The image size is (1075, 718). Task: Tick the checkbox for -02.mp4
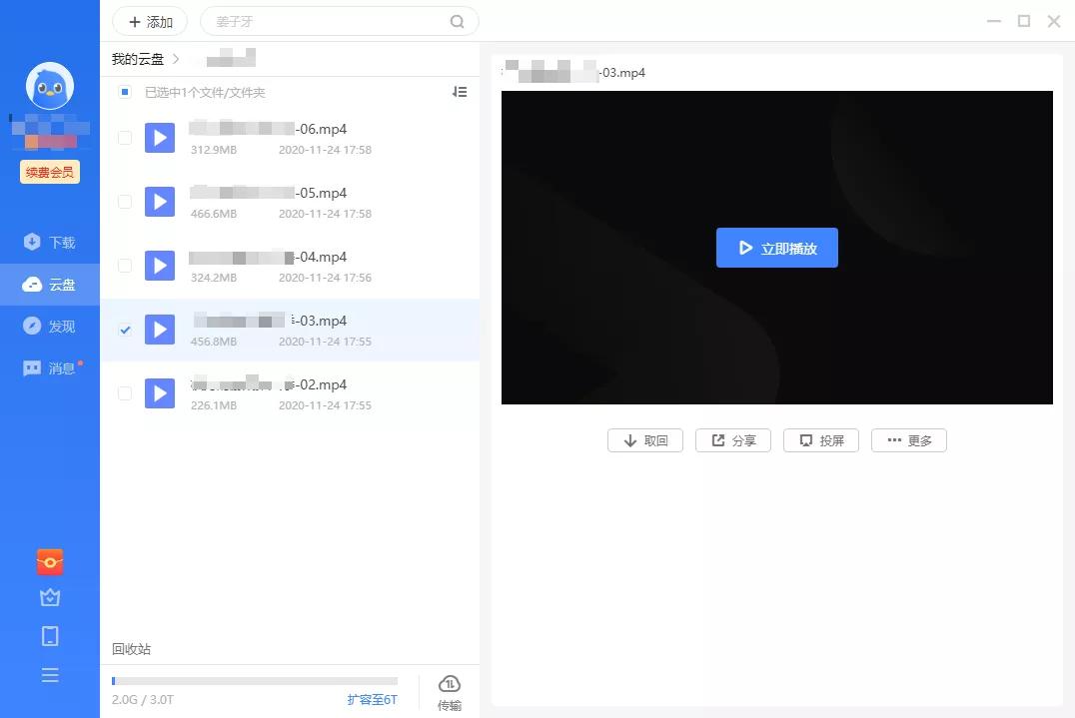(x=125, y=393)
